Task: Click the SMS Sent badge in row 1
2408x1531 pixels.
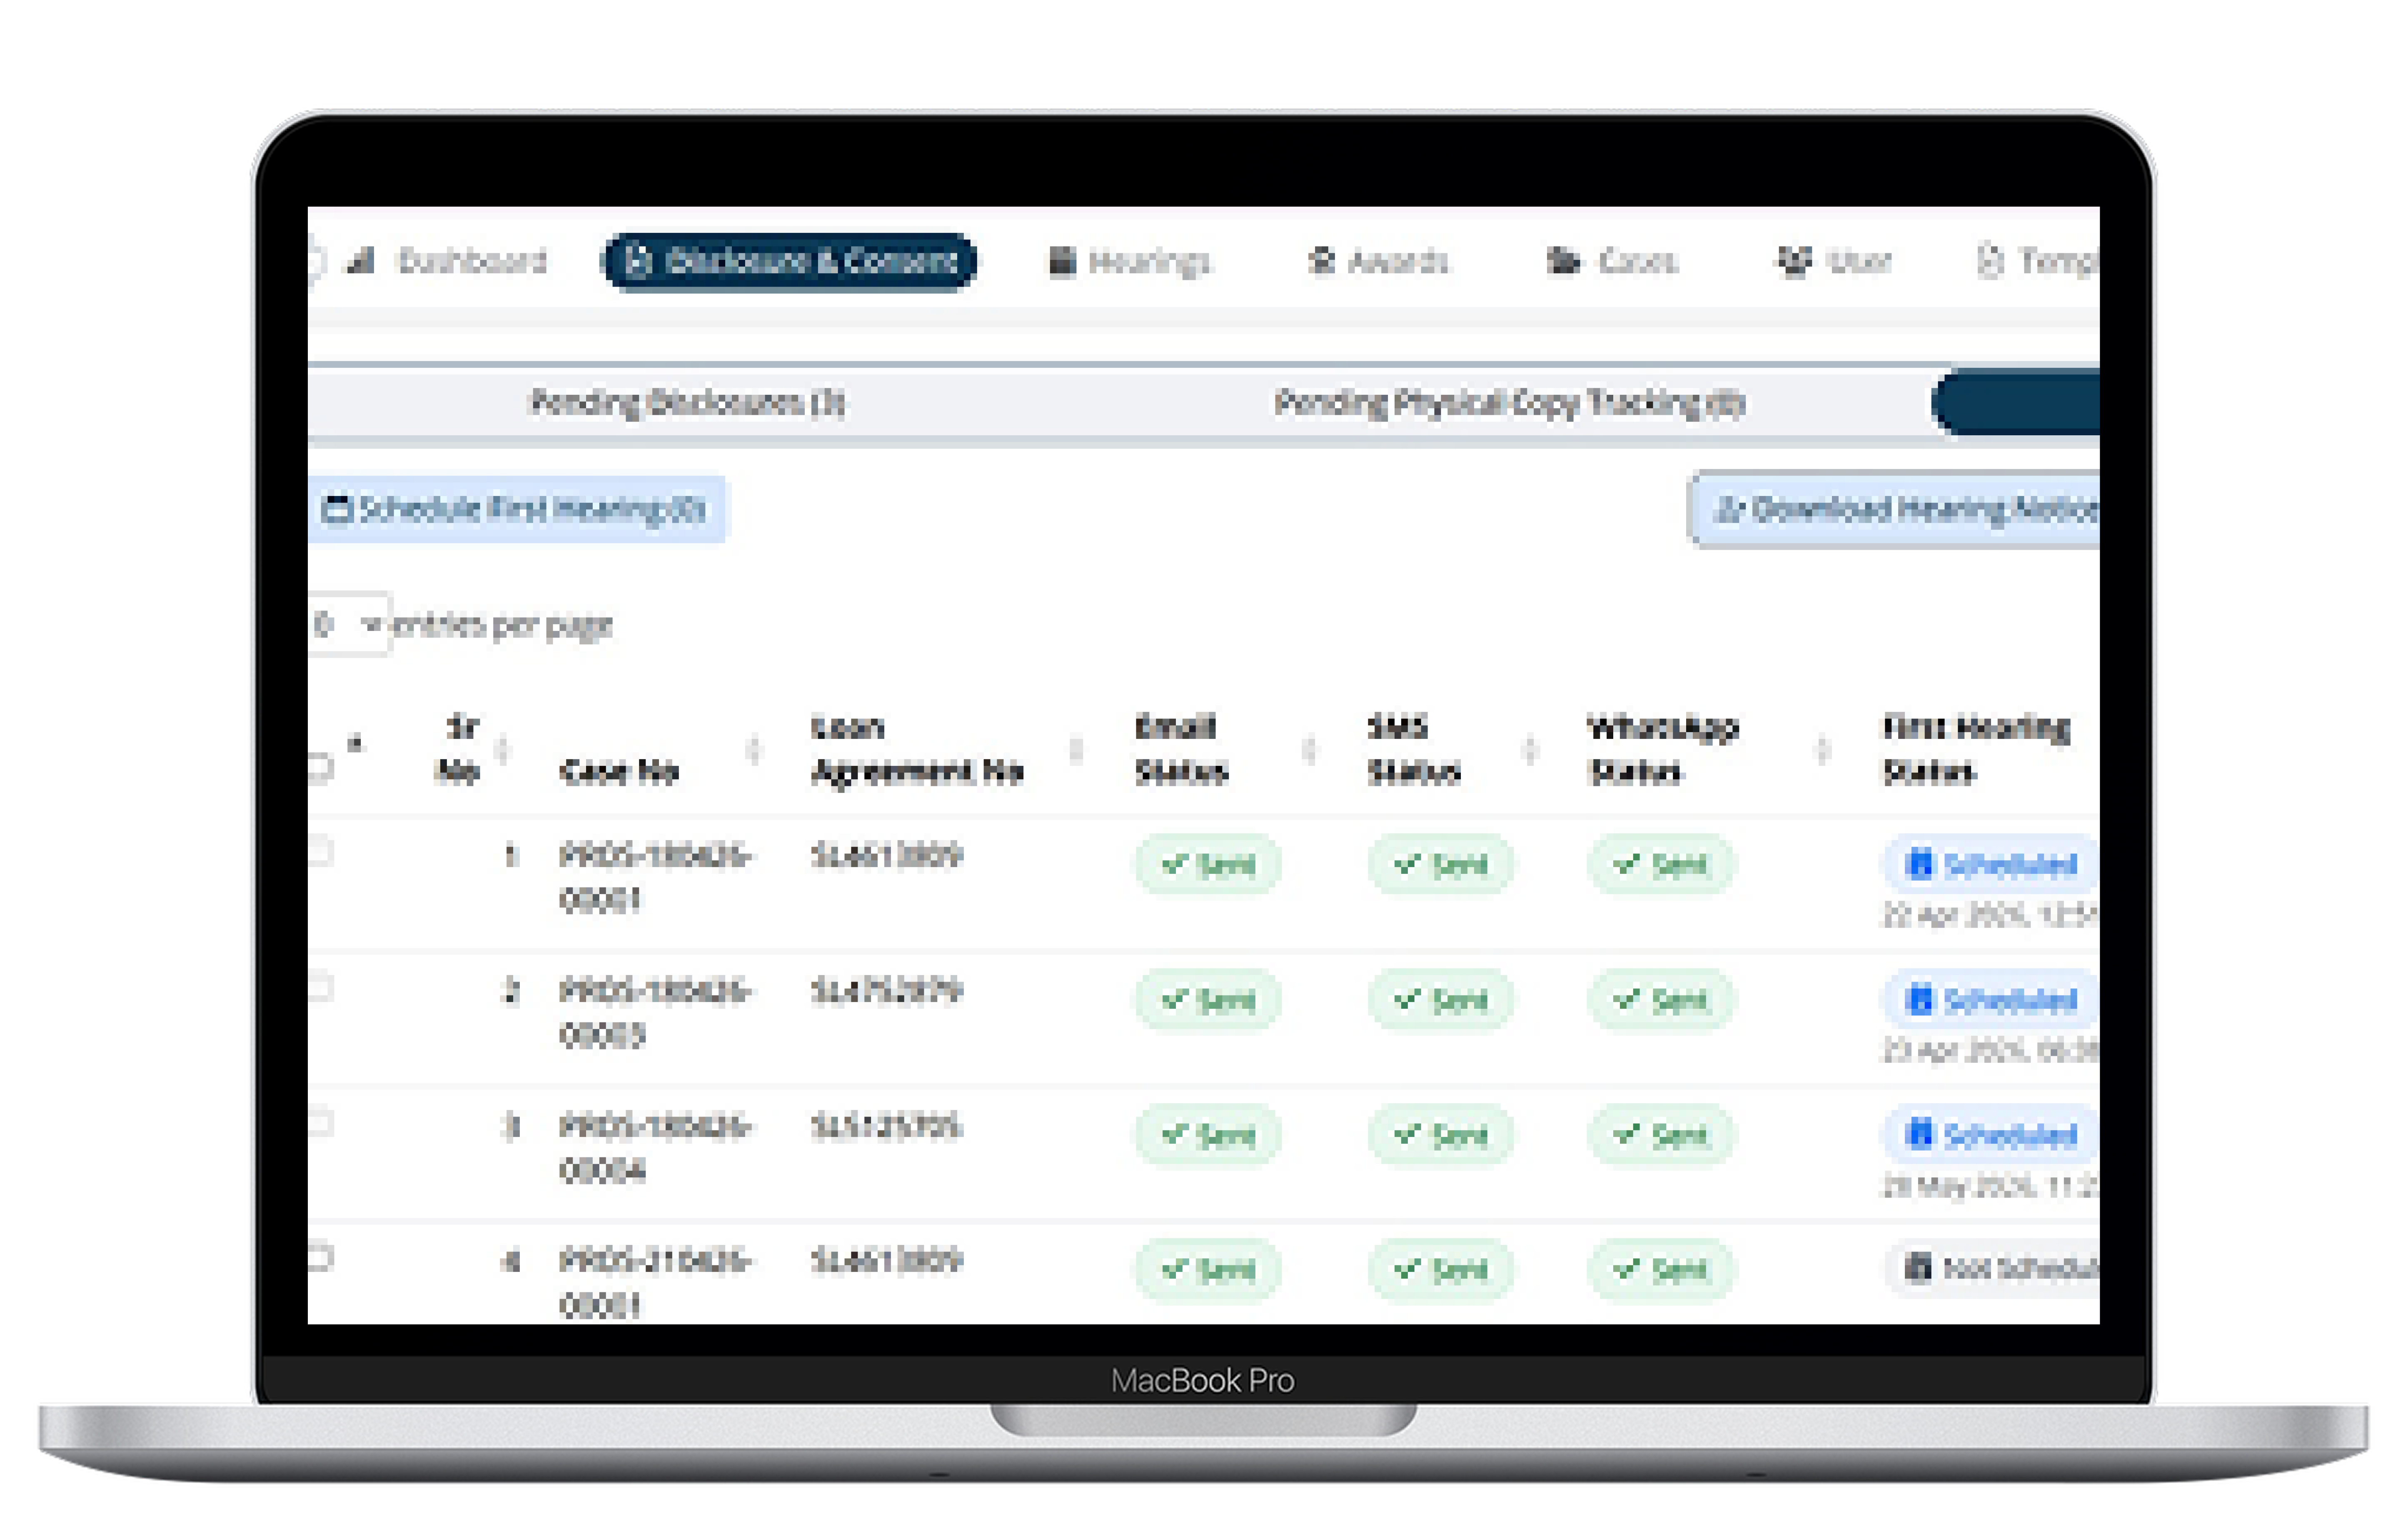Action: tap(1441, 864)
